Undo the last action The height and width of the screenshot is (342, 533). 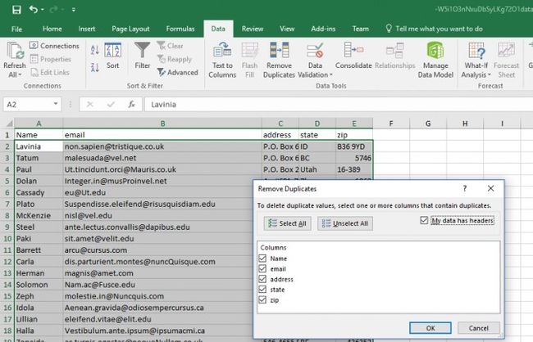[x=34, y=9]
